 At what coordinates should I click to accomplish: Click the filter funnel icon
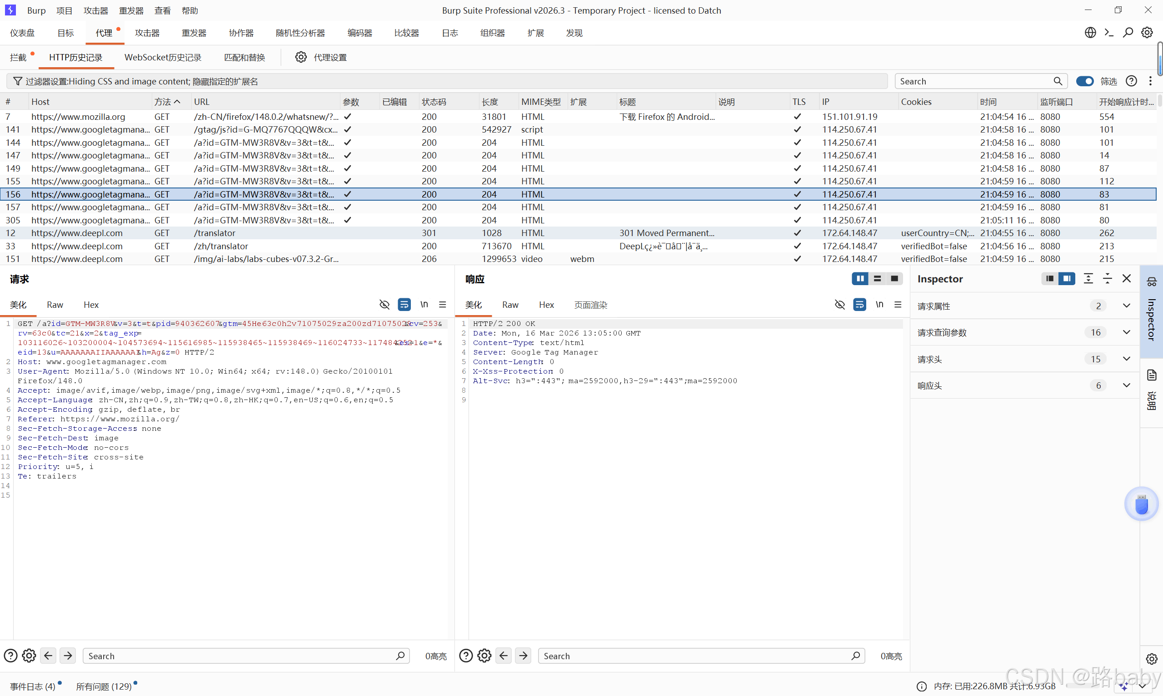[18, 81]
